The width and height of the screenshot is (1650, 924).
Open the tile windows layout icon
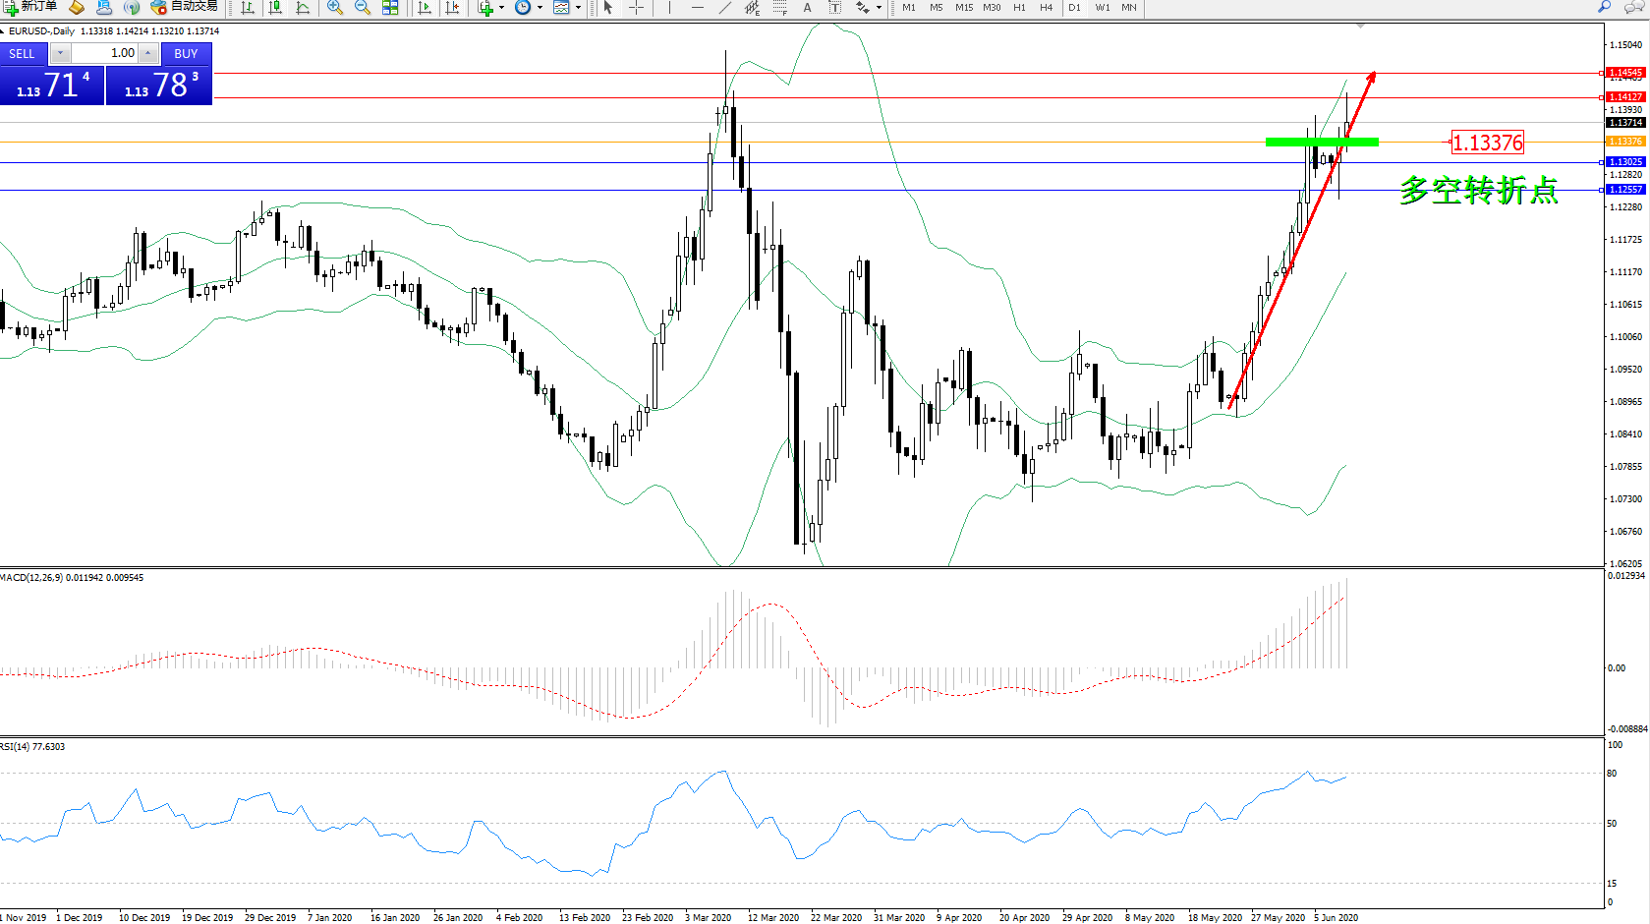[x=390, y=8]
